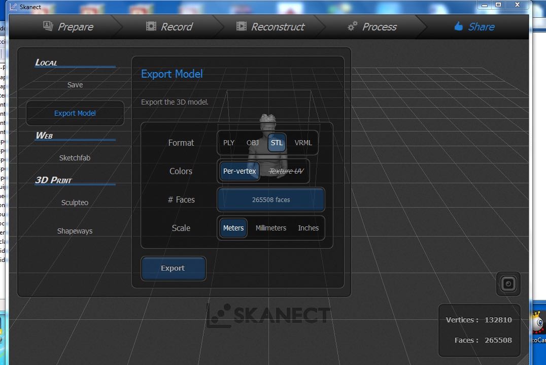Image resolution: width=546 pixels, height=365 pixels.
Task: Click the Export Model heading
Action: (172, 74)
